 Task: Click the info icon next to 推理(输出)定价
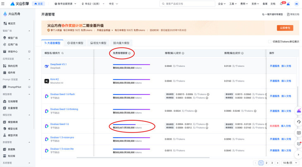pos(242,53)
